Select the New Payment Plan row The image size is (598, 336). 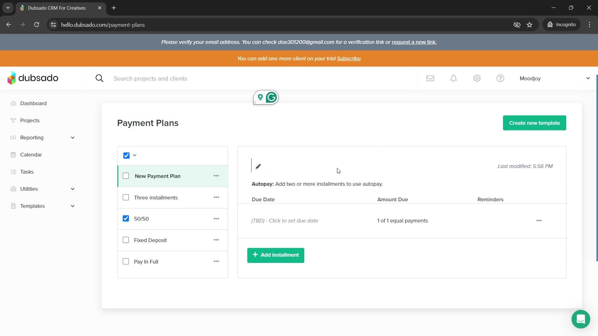(173, 176)
